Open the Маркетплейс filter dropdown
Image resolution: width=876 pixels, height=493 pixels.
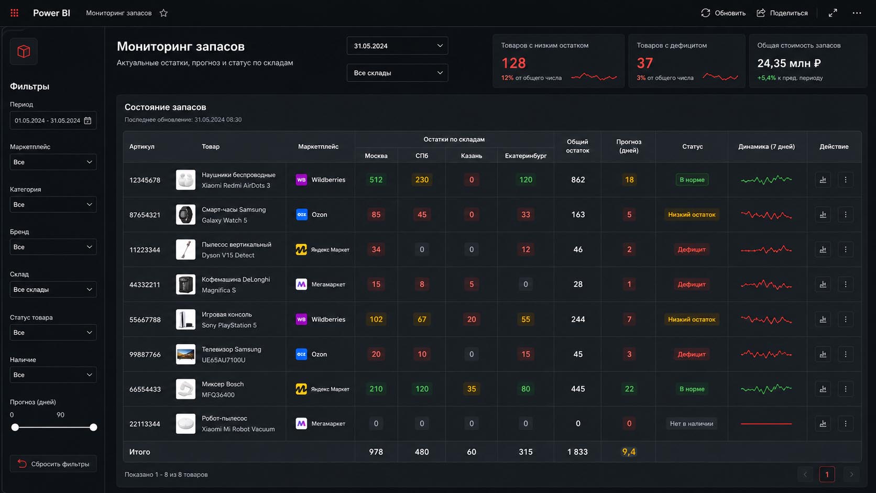(x=53, y=162)
